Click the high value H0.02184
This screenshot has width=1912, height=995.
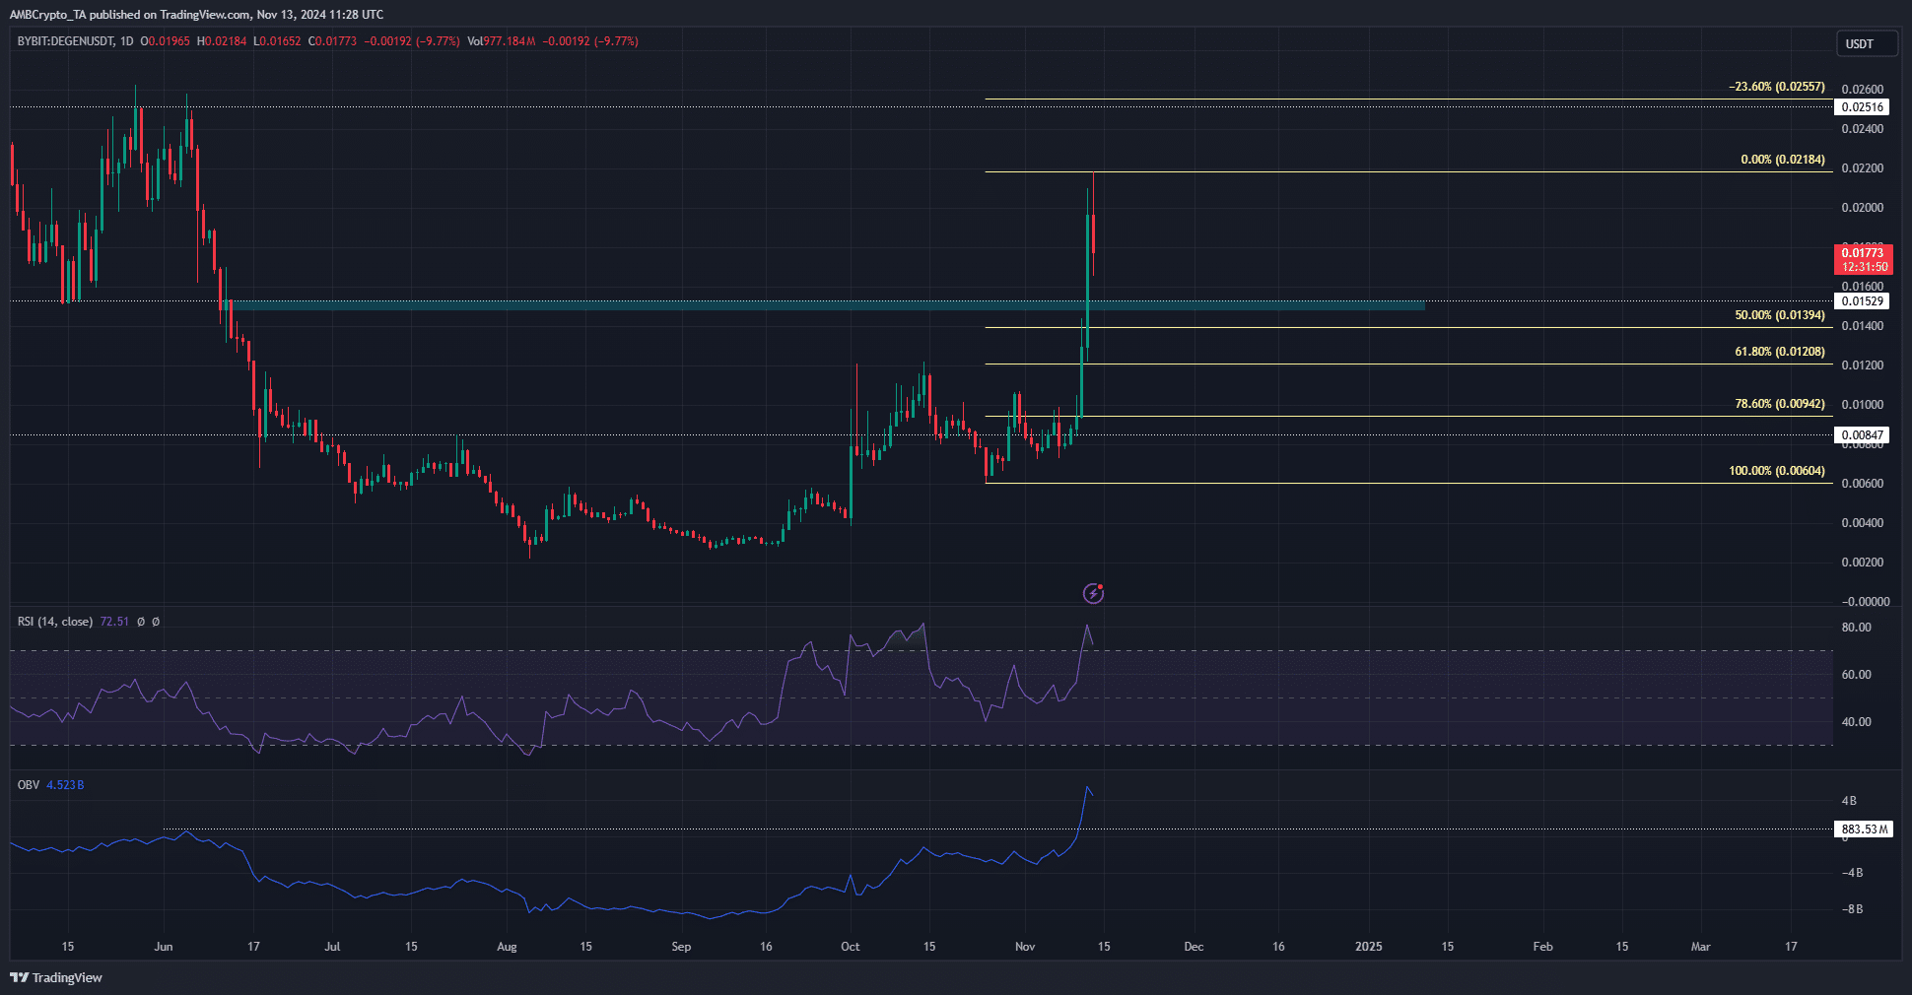tap(222, 41)
